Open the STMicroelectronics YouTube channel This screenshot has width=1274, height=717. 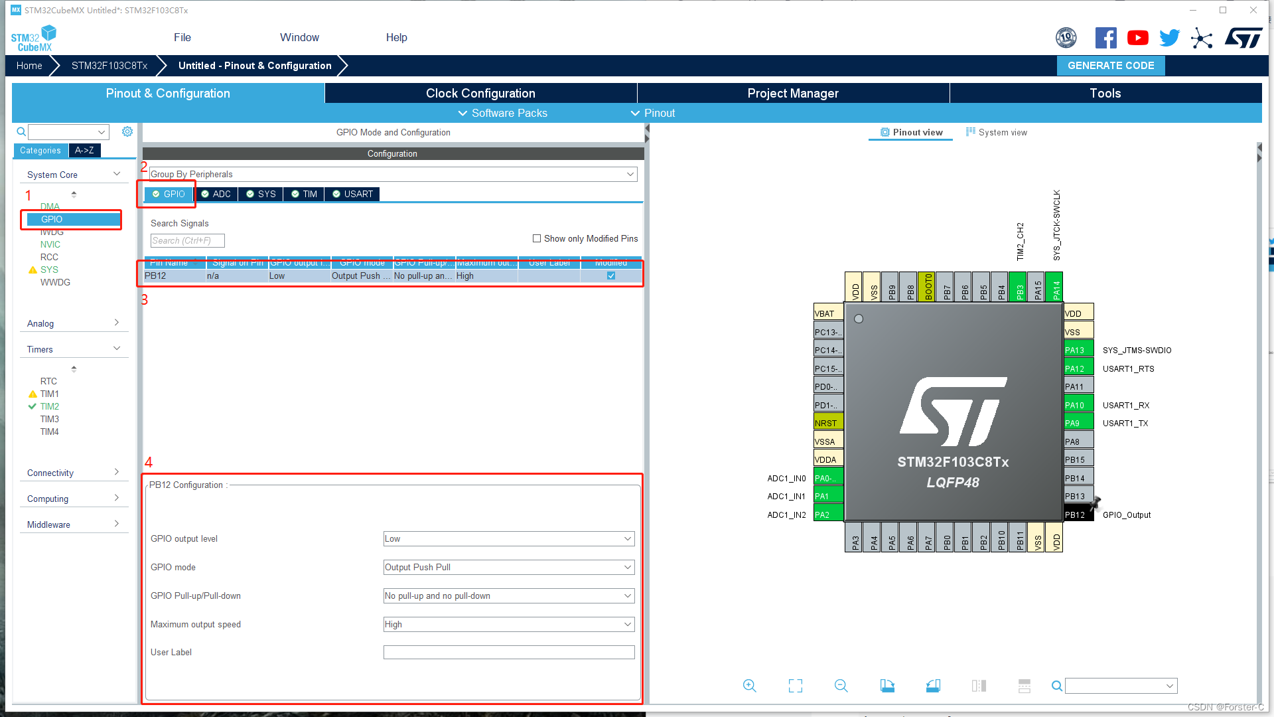point(1137,38)
